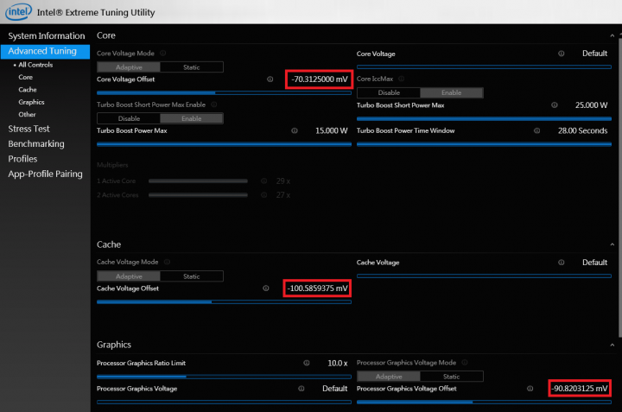Screen dimensions: 622x412
Task: Open info icon for Processor Graphics Voltage Offset
Action: (530, 389)
